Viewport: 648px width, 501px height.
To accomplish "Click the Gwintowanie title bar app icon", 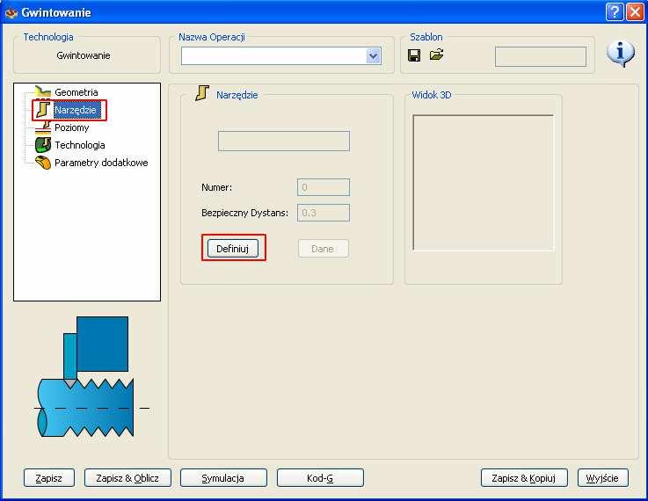I will 11,12.
